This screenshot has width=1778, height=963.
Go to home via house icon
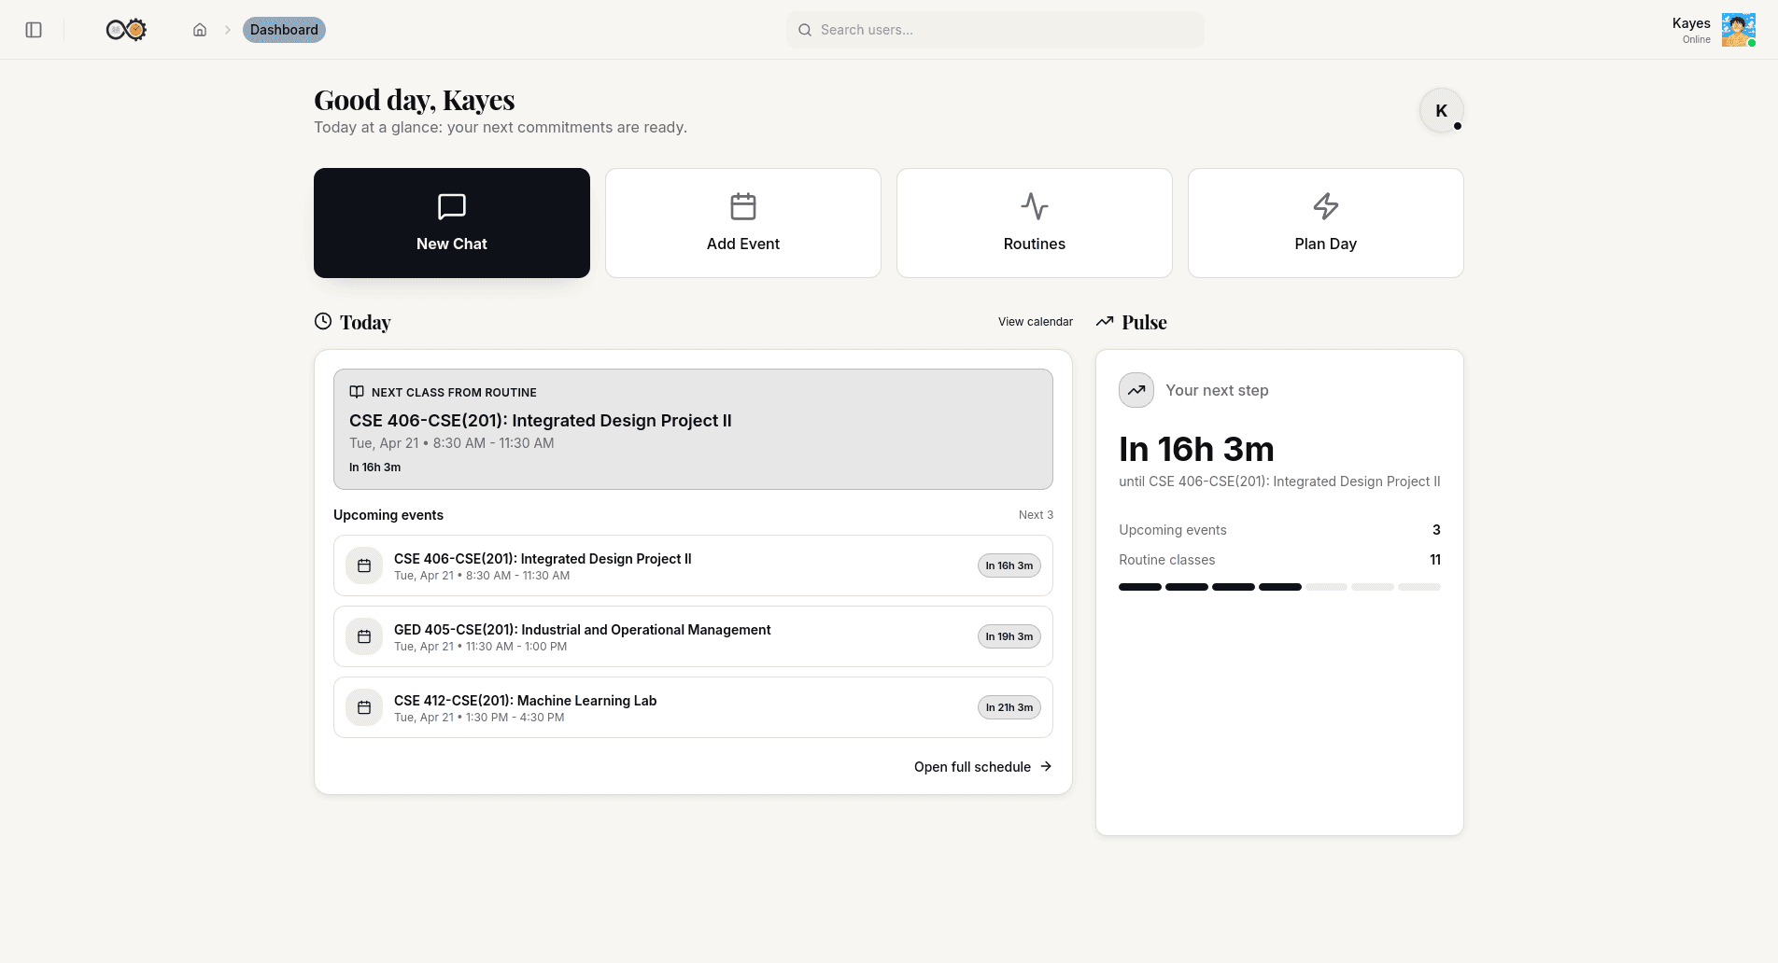(200, 30)
